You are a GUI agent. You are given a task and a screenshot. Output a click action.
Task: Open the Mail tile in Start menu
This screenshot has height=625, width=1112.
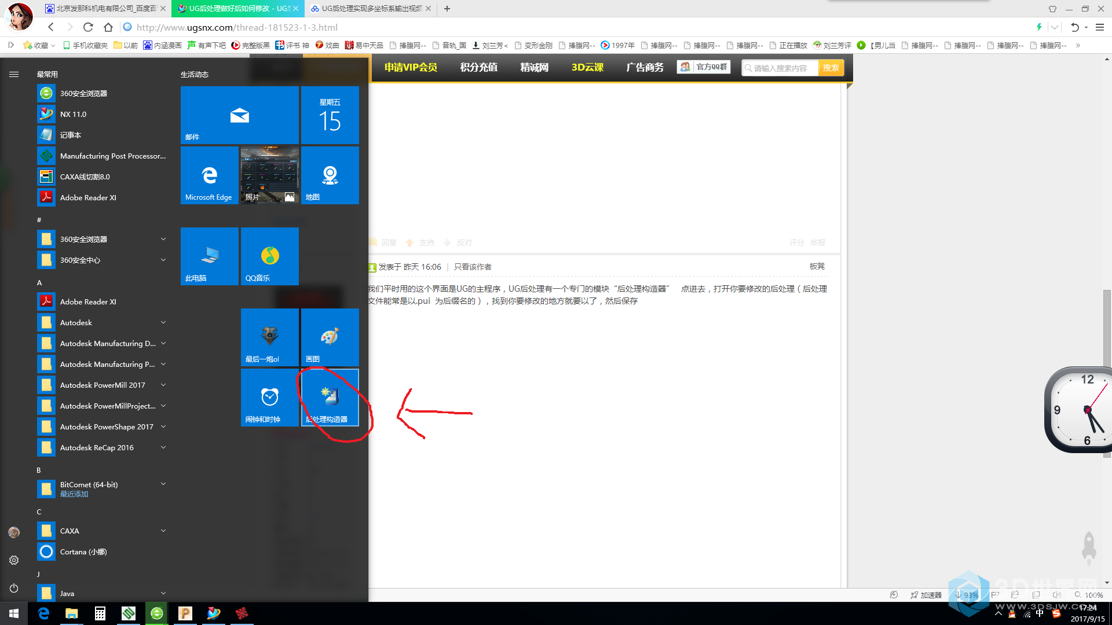239,115
